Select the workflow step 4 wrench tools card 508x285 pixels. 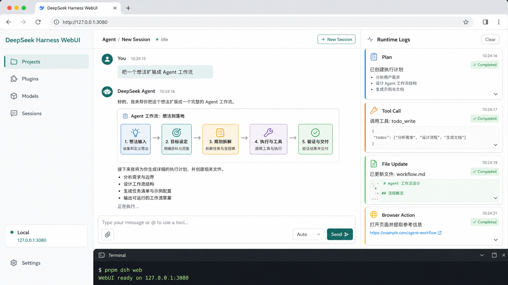pos(268,139)
